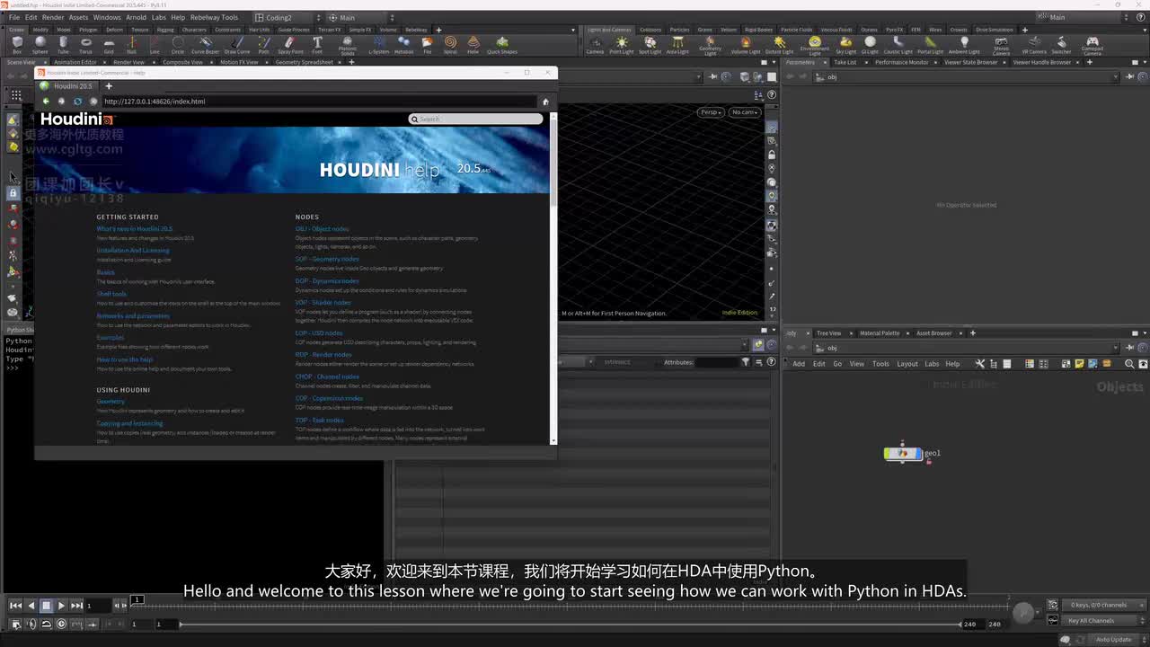The image size is (1150, 647).
Task: Jump to the first frame
Action: [x=15, y=606]
